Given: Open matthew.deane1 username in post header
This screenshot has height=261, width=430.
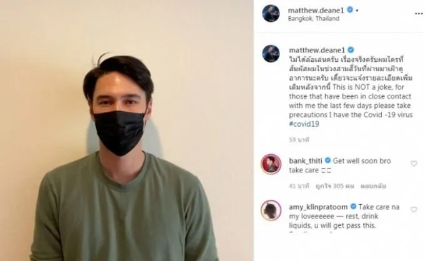Looking at the screenshot, I should coord(316,11).
